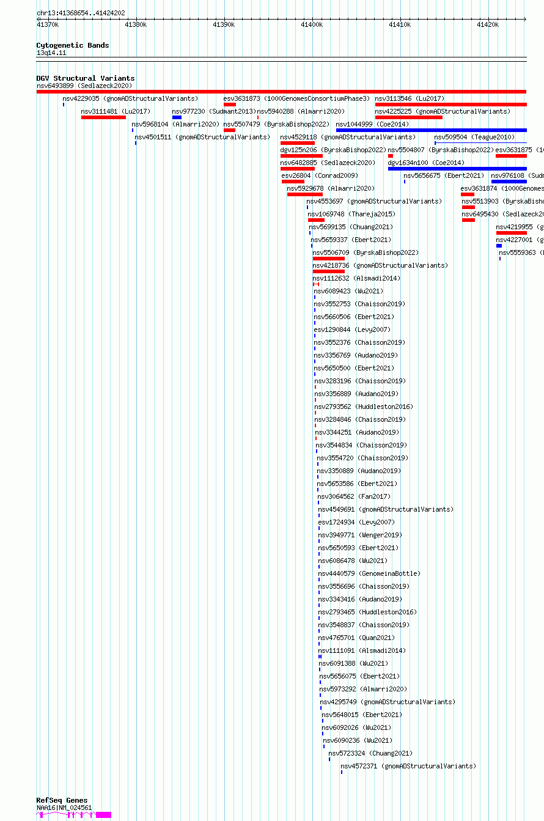Click esv26804 (Conrad2009) label

320,175
